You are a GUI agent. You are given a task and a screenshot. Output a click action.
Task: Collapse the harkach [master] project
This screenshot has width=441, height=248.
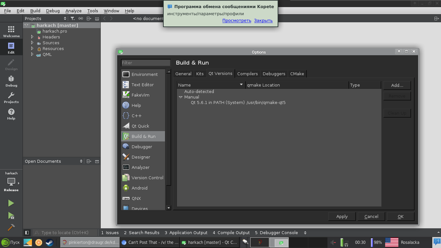coord(26,25)
